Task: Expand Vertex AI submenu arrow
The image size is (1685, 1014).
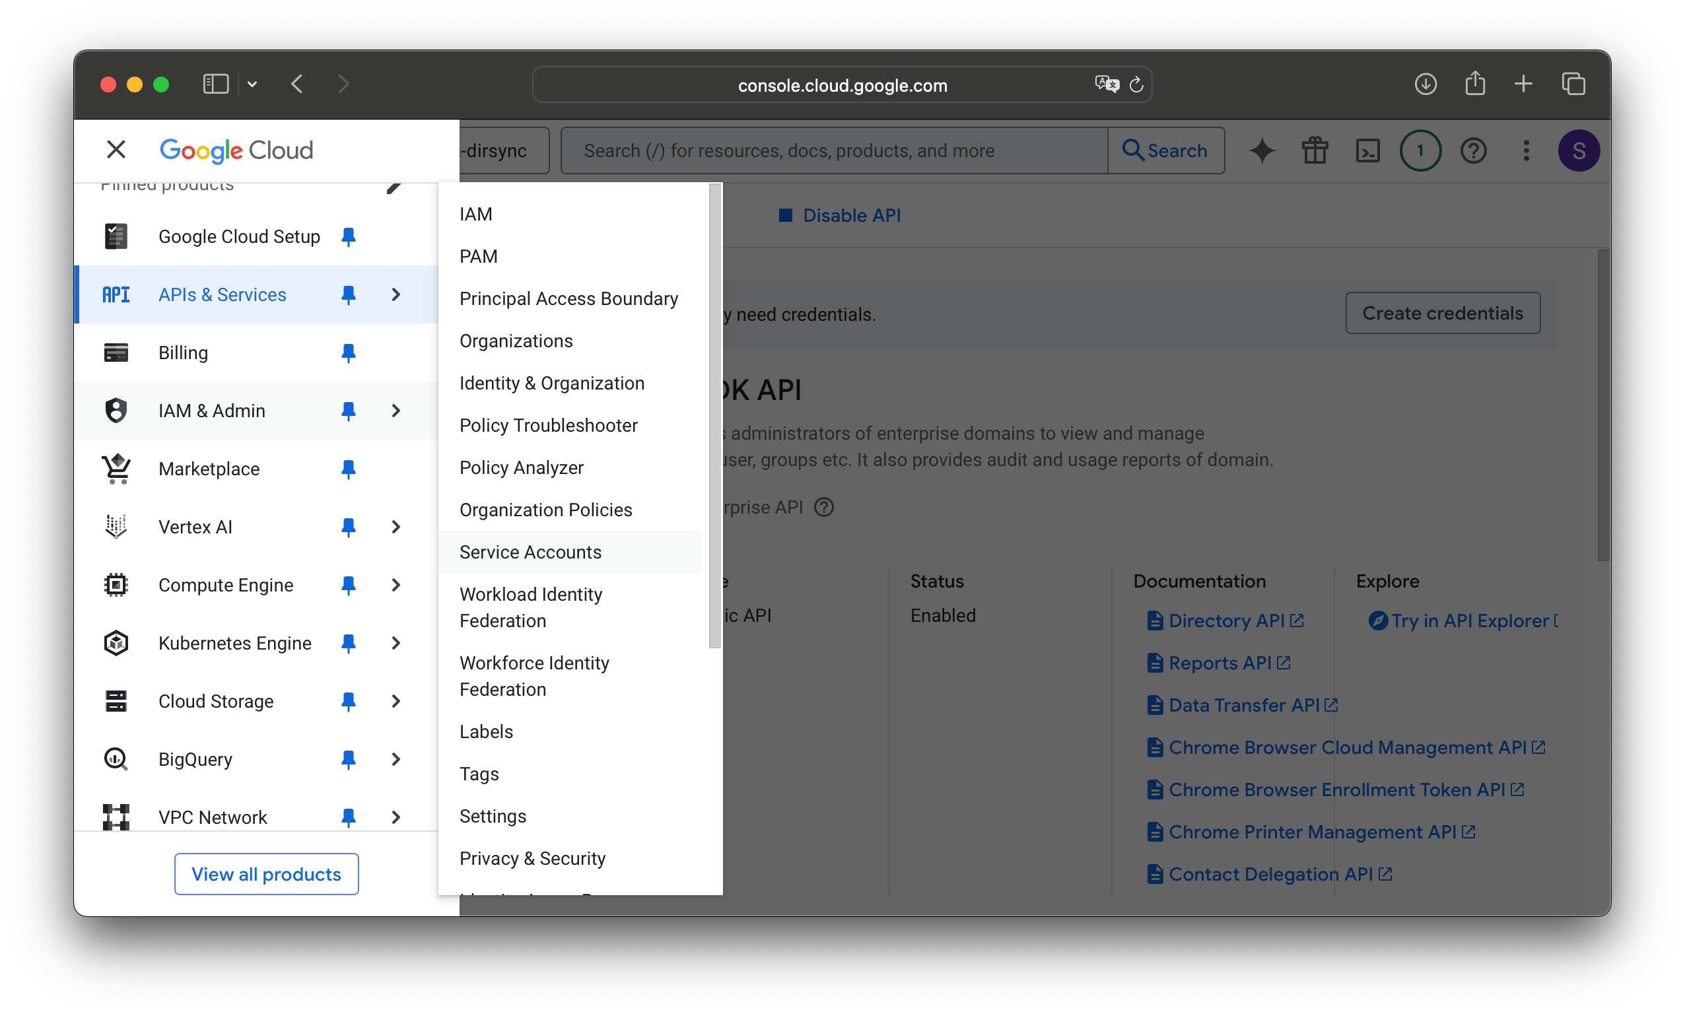Action: click(x=396, y=527)
